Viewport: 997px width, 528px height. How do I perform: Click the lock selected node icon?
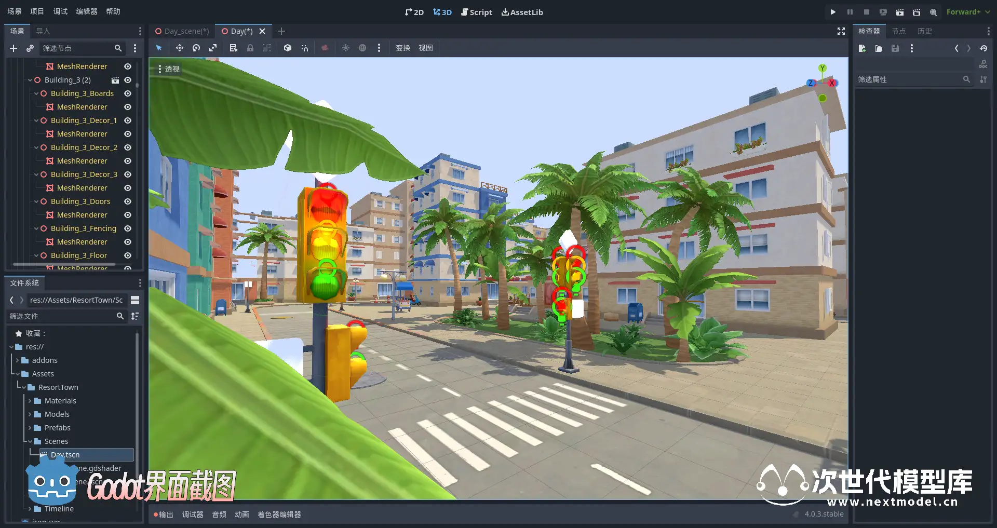[250, 48]
